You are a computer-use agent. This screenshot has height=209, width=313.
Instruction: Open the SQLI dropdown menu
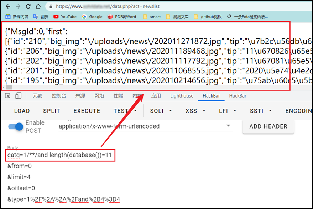point(161,111)
